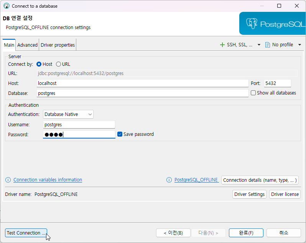Viewport: 306px width, 243px height.
Task: Close the Connect to a database dialog
Action: pyautogui.click(x=297, y=6)
